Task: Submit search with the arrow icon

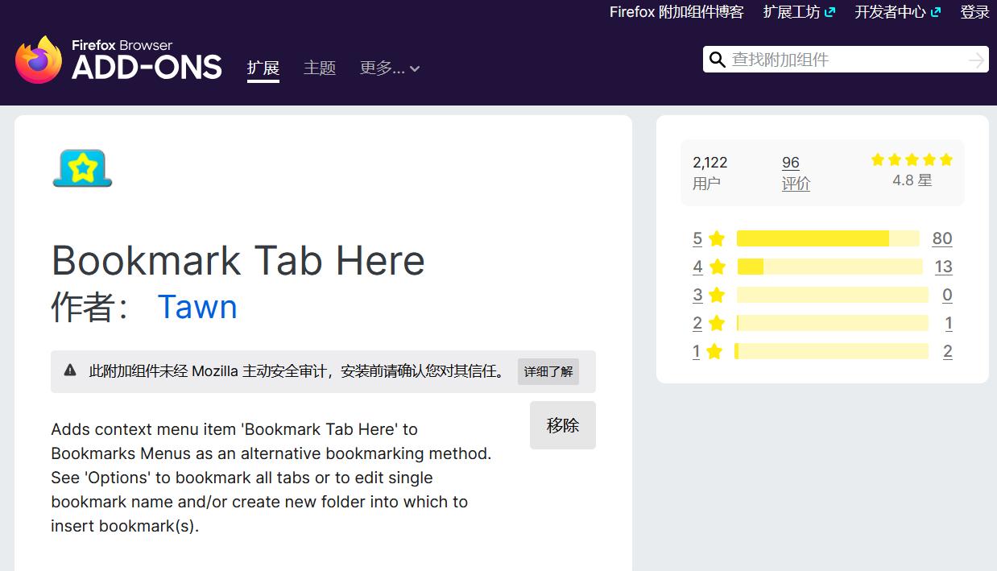Action: [976, 60]
